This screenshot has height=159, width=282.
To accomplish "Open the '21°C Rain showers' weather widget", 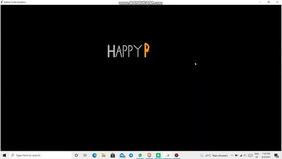I will coord(214,155).
